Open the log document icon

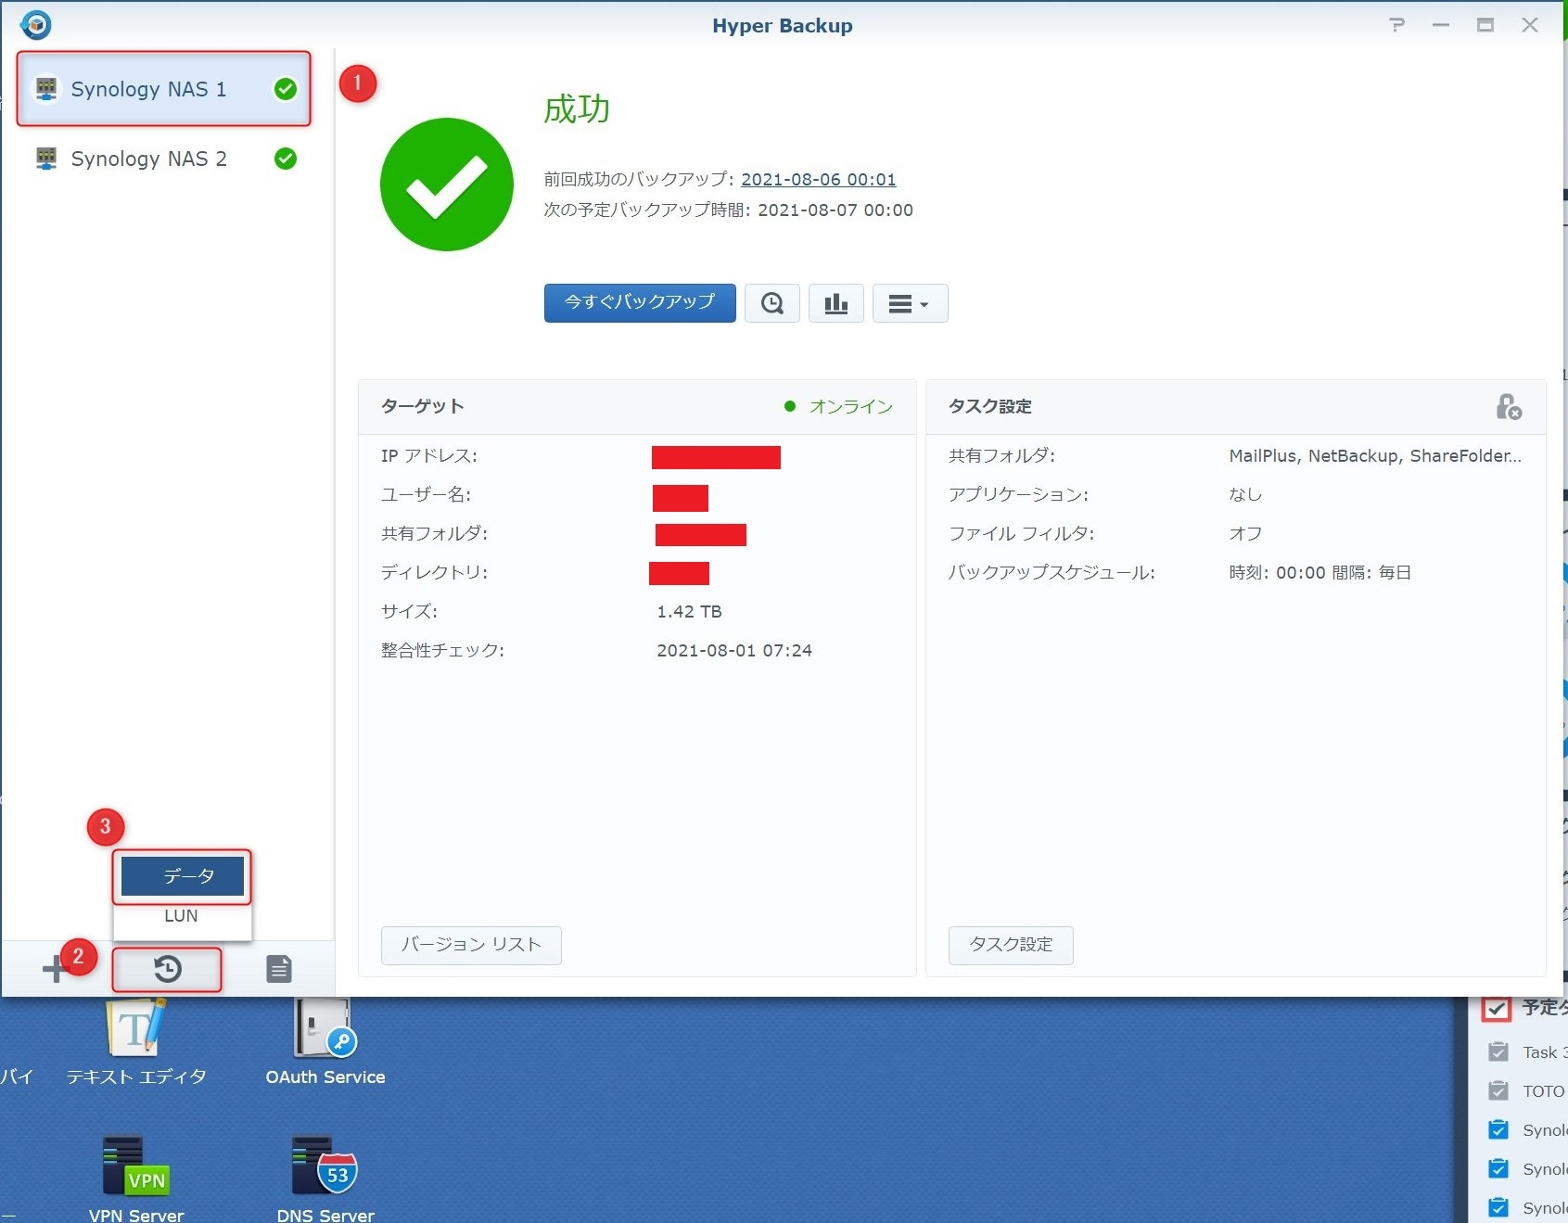pyautogui.click(x=278, y=969)
